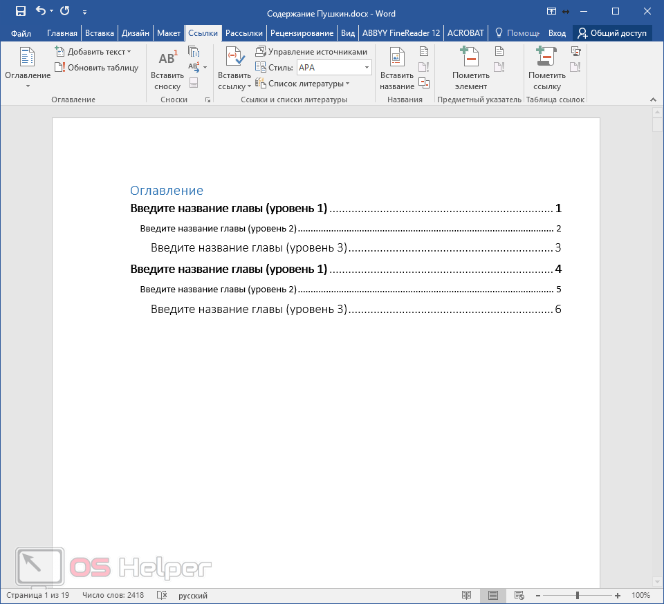Open the citation Style (Стиль) APA dropdown

pyautogui.click(x=367, y=68)
